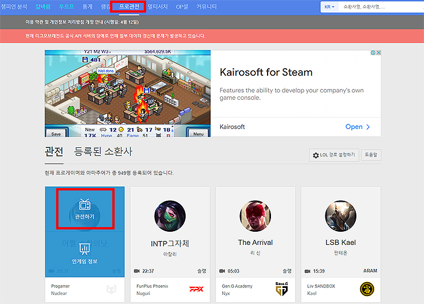Viewport: 424px width, 304px height.
Task: Open the OP셜 menu item
Action: 182,6
